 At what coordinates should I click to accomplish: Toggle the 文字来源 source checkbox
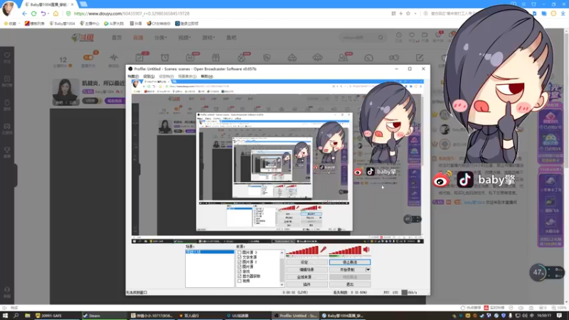240,257
